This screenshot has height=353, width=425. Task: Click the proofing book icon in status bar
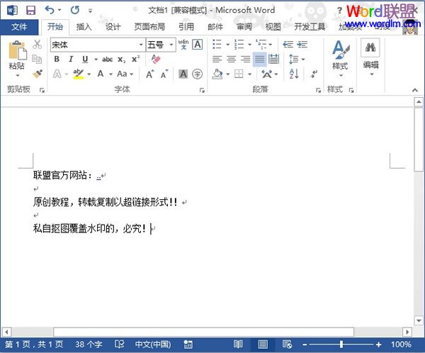[x=119, y=344]
